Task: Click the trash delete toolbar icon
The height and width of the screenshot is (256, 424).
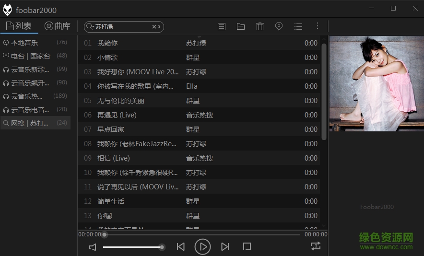Action: click(x=260, y=26)
